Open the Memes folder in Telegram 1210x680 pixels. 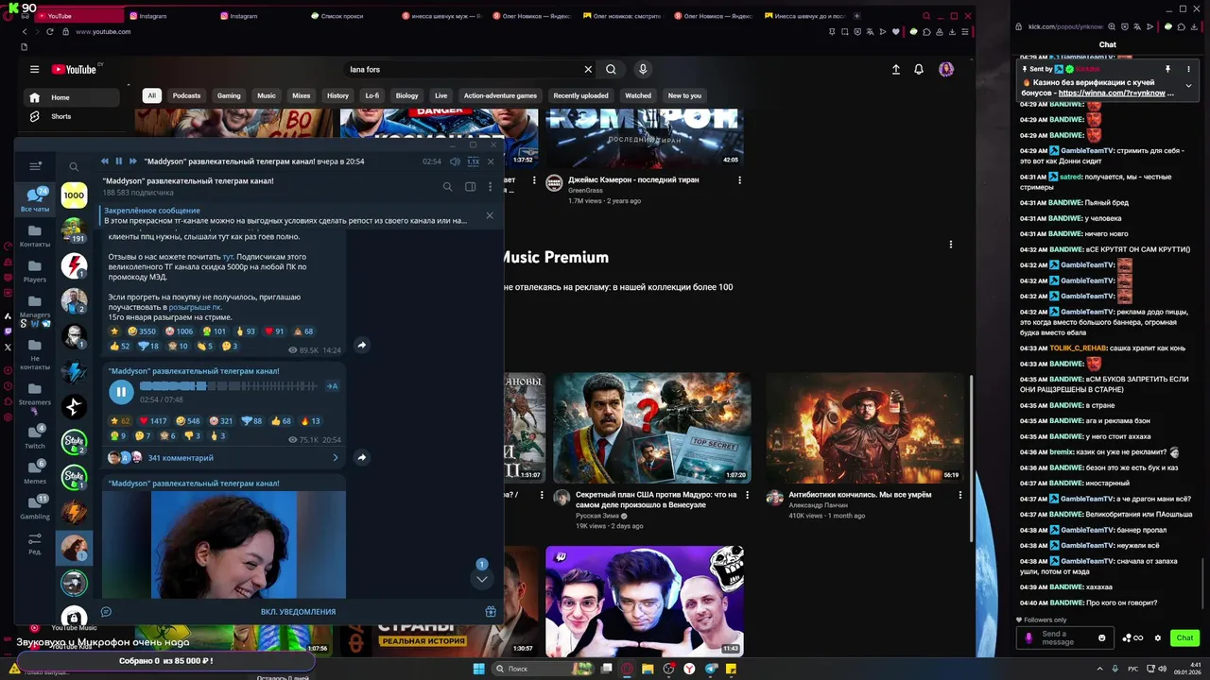[35, 471]
